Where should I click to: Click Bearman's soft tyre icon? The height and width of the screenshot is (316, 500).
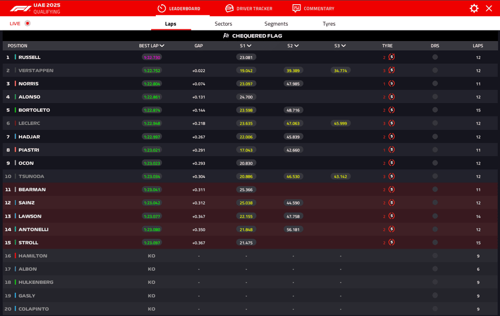click(392, 189)
